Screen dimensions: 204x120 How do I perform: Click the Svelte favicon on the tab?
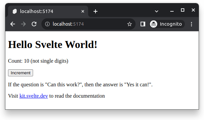pyautogui.click(x=15, y=11)
